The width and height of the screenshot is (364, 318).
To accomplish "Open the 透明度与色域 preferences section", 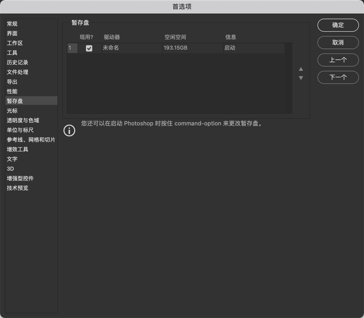I will click(23, 120).
